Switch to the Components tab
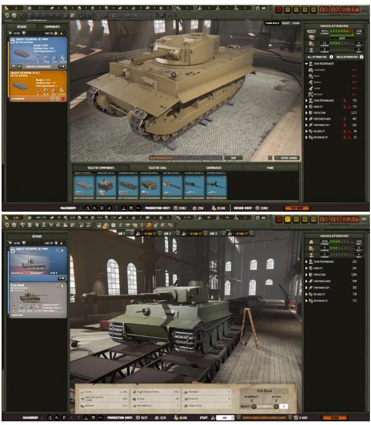371x425 pixels. (51, 26)
